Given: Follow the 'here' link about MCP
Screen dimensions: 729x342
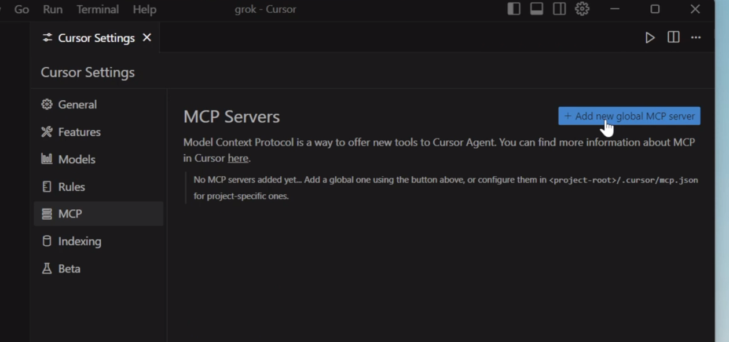Looking at the screenshot, I should click(238, 158).
